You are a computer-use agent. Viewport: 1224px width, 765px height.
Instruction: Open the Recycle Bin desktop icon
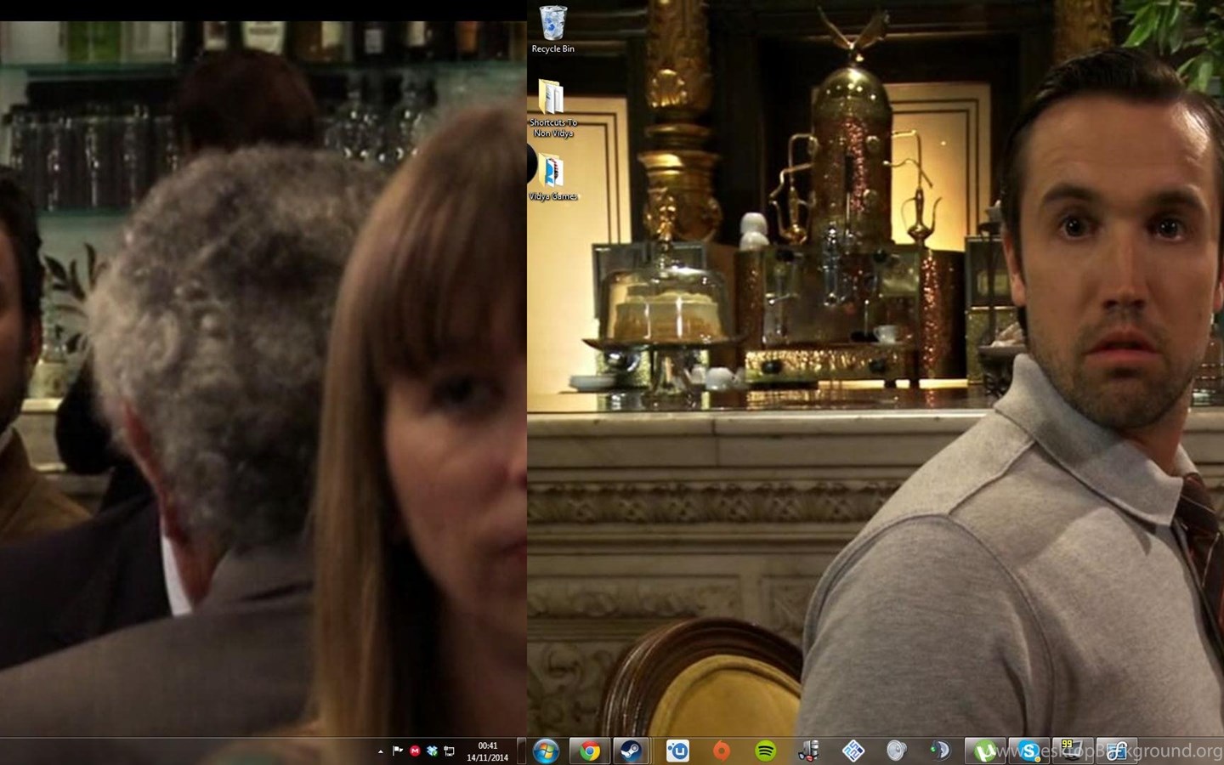pyautogui.click(x=552, y=30)
